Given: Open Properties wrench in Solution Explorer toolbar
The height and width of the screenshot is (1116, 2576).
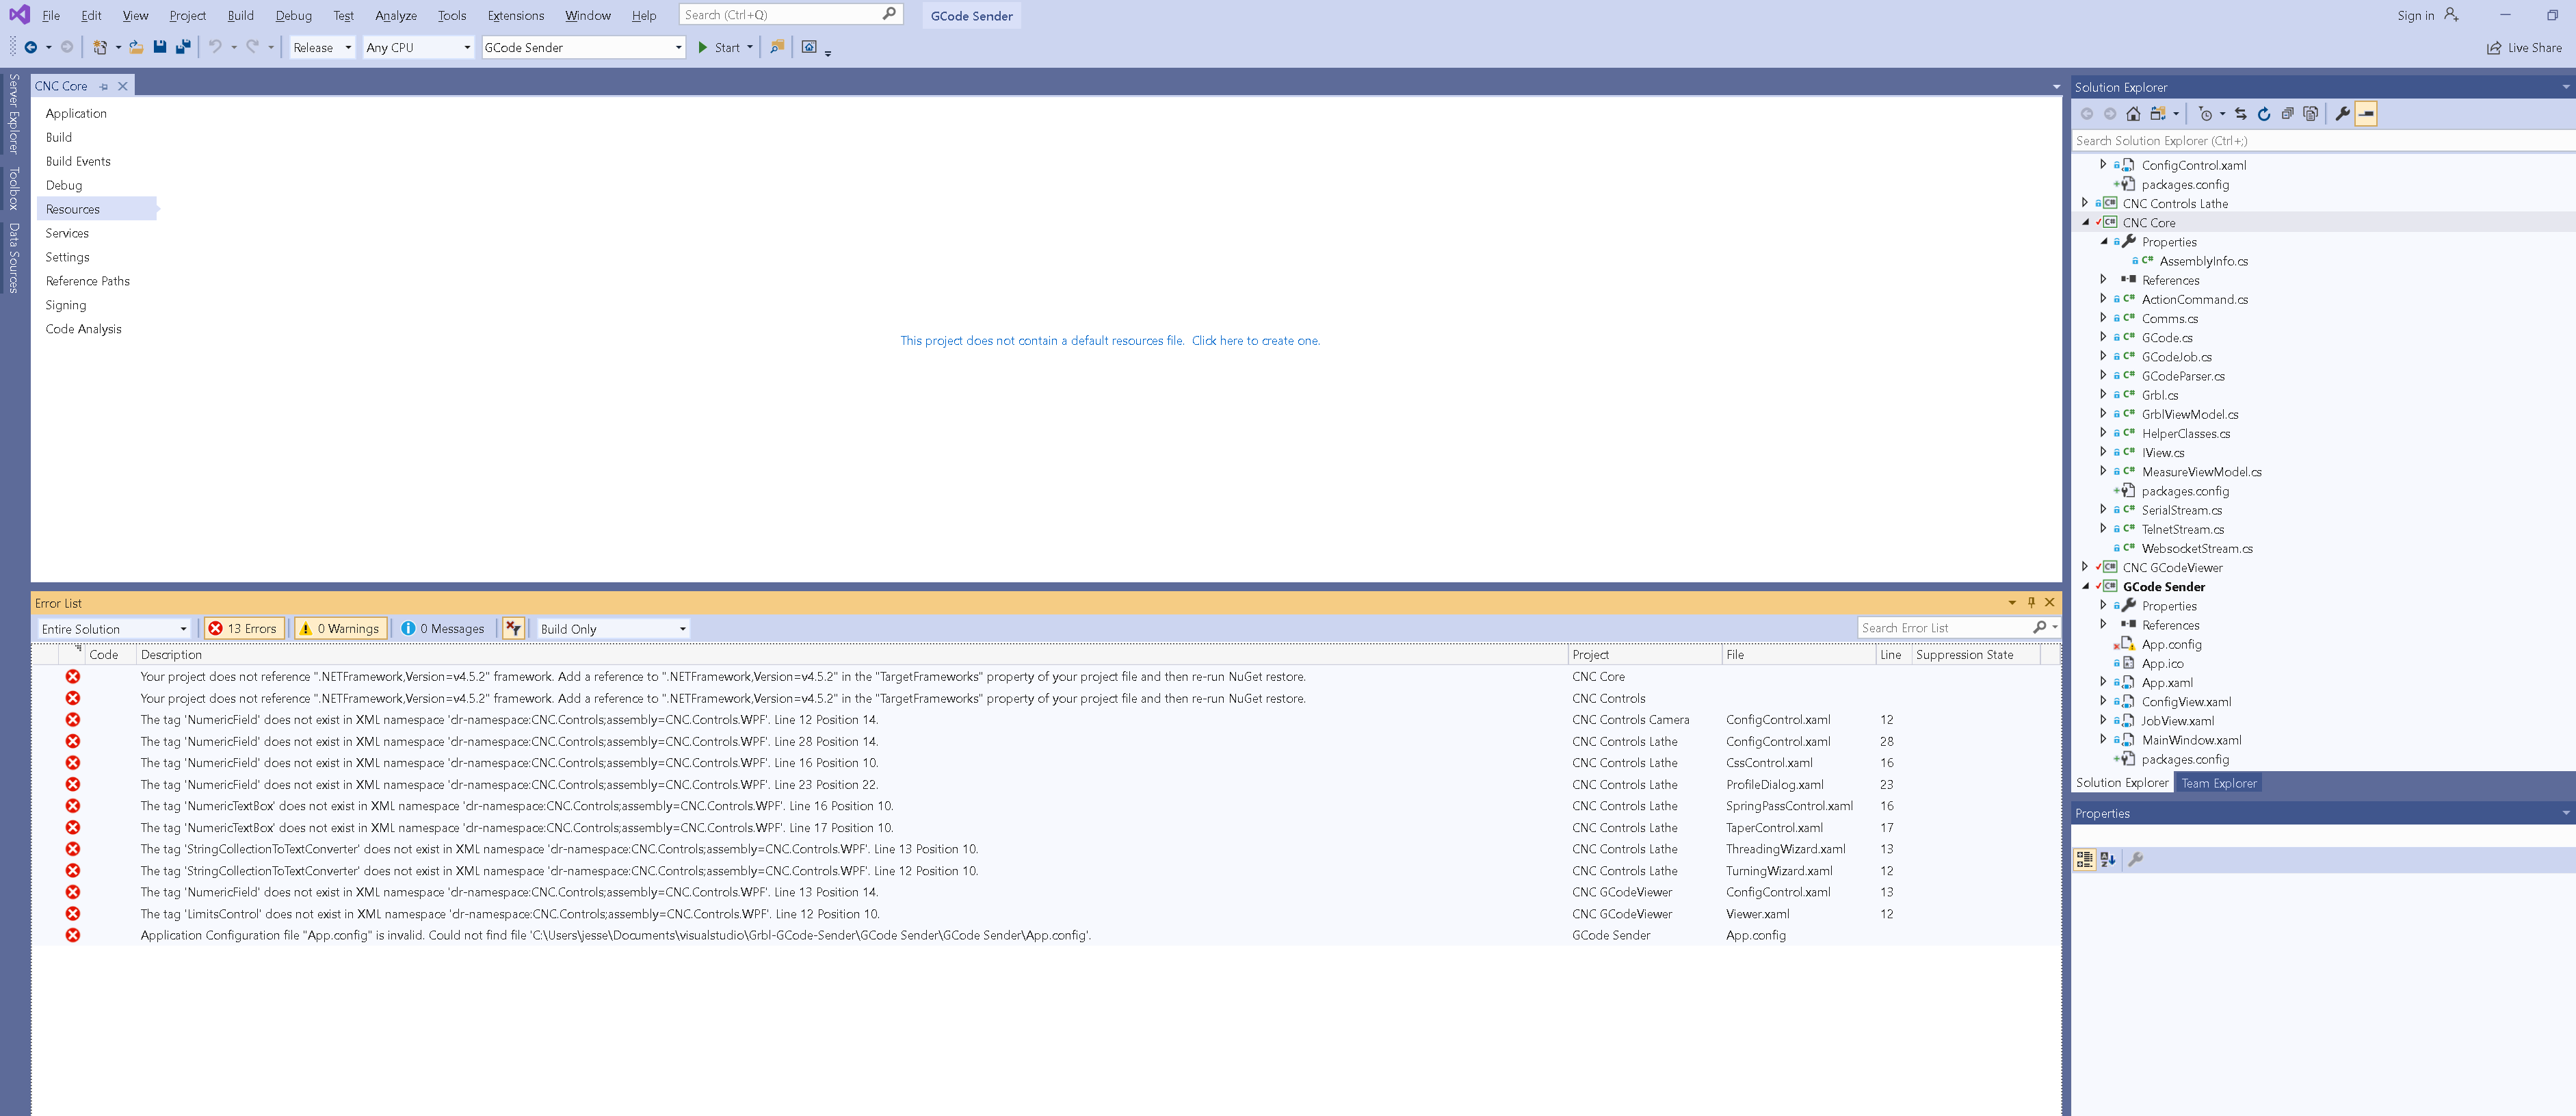Looking at the screenshot, I should click(x=2342, y=114).
